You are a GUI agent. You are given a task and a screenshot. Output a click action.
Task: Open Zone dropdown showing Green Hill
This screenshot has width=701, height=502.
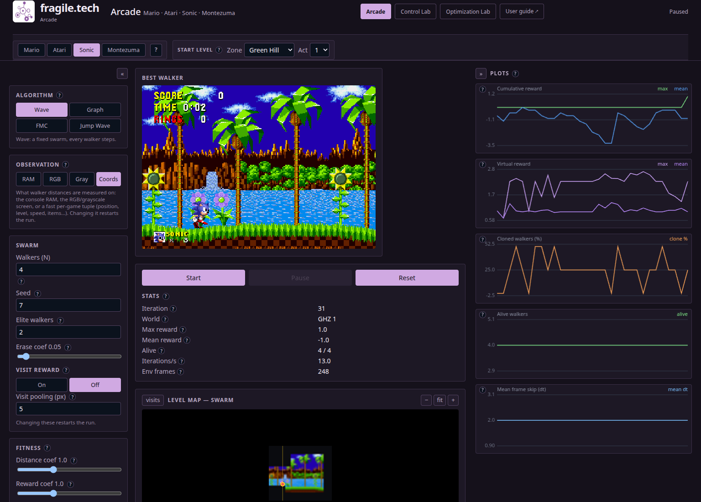pyautogui.click(x=269, y=50)
